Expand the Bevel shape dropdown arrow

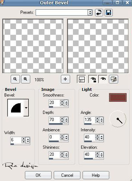click(26, 108)
